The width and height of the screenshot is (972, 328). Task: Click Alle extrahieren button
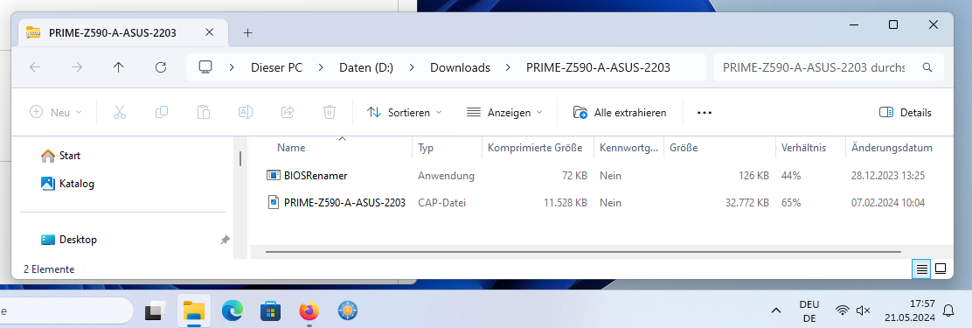point(620,112)
